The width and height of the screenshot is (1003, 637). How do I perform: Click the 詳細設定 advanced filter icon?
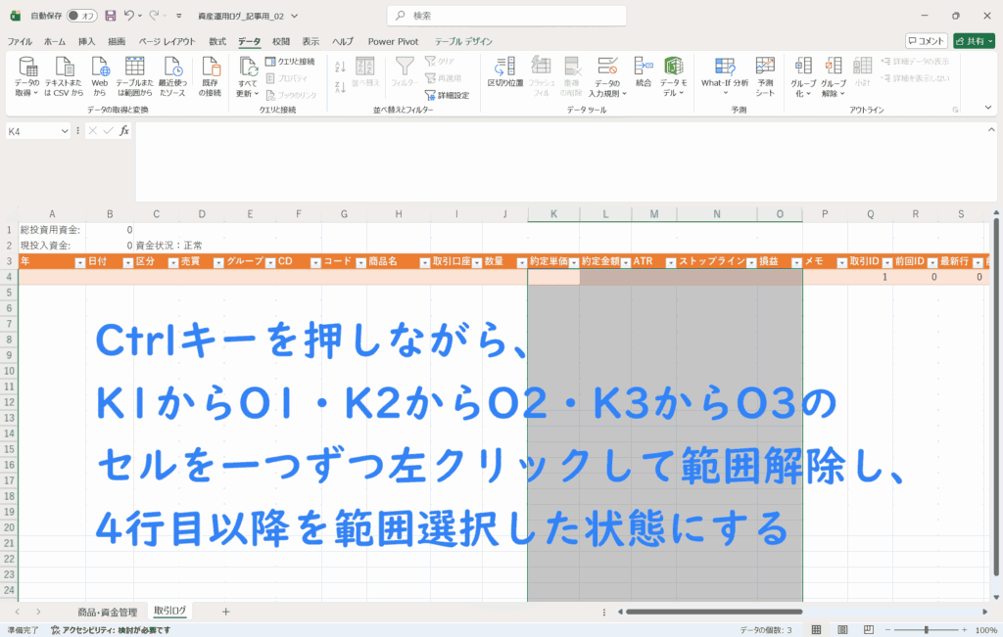(447, 95)
